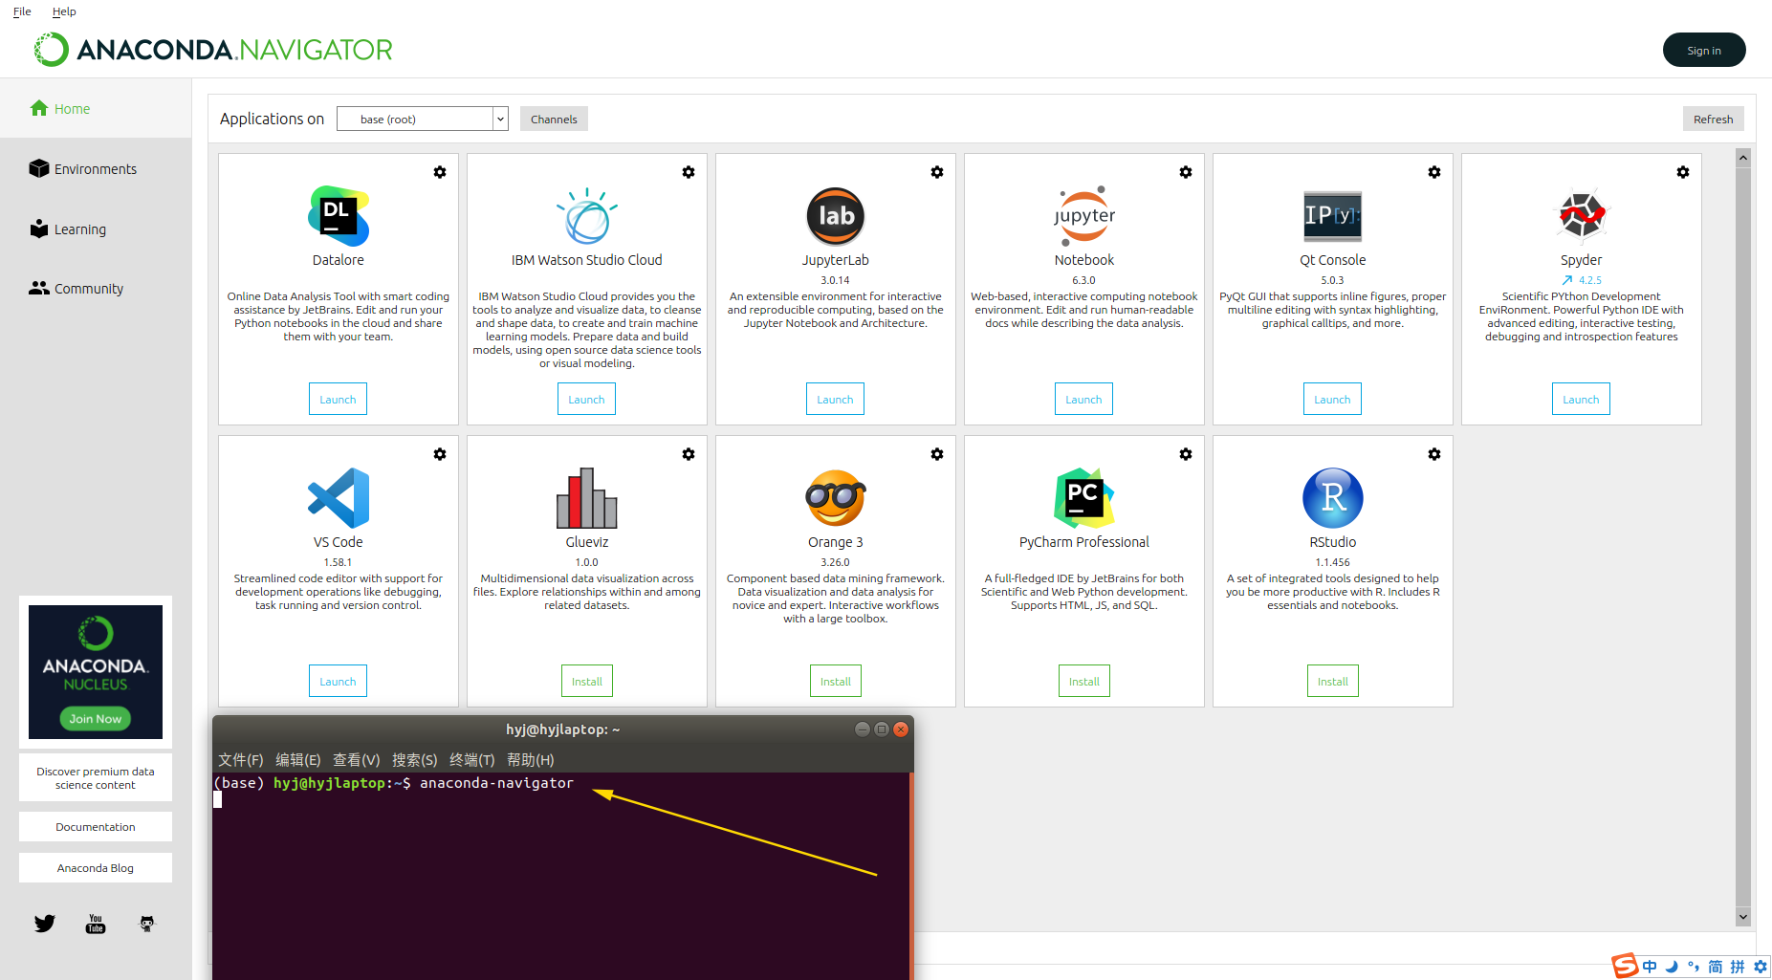Screen dimensions: 1772x980
Task: Open settings gear on RStudio card
Action: click(1434, 454)
